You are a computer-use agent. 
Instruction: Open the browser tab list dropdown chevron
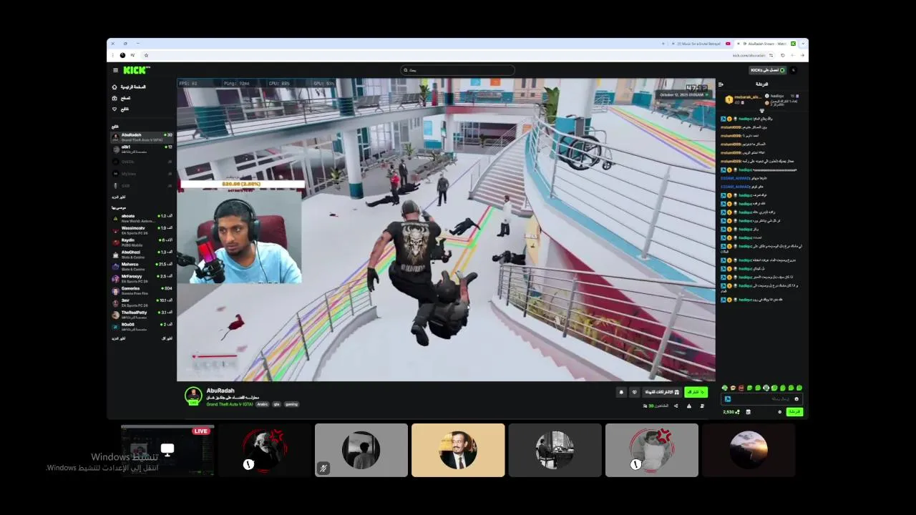point(803,44)
